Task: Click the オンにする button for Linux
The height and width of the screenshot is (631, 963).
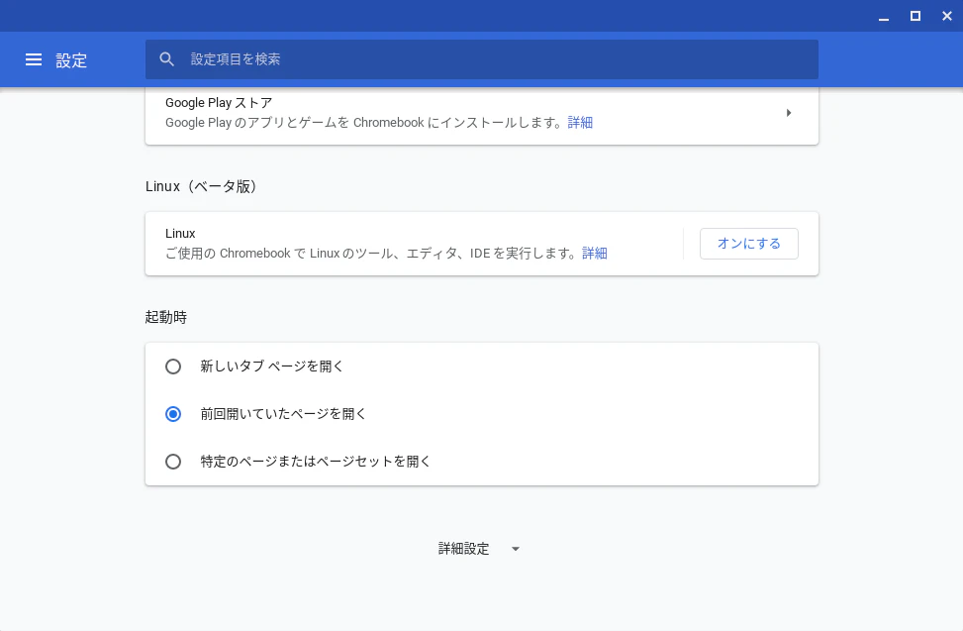Action: click(748, 244)
